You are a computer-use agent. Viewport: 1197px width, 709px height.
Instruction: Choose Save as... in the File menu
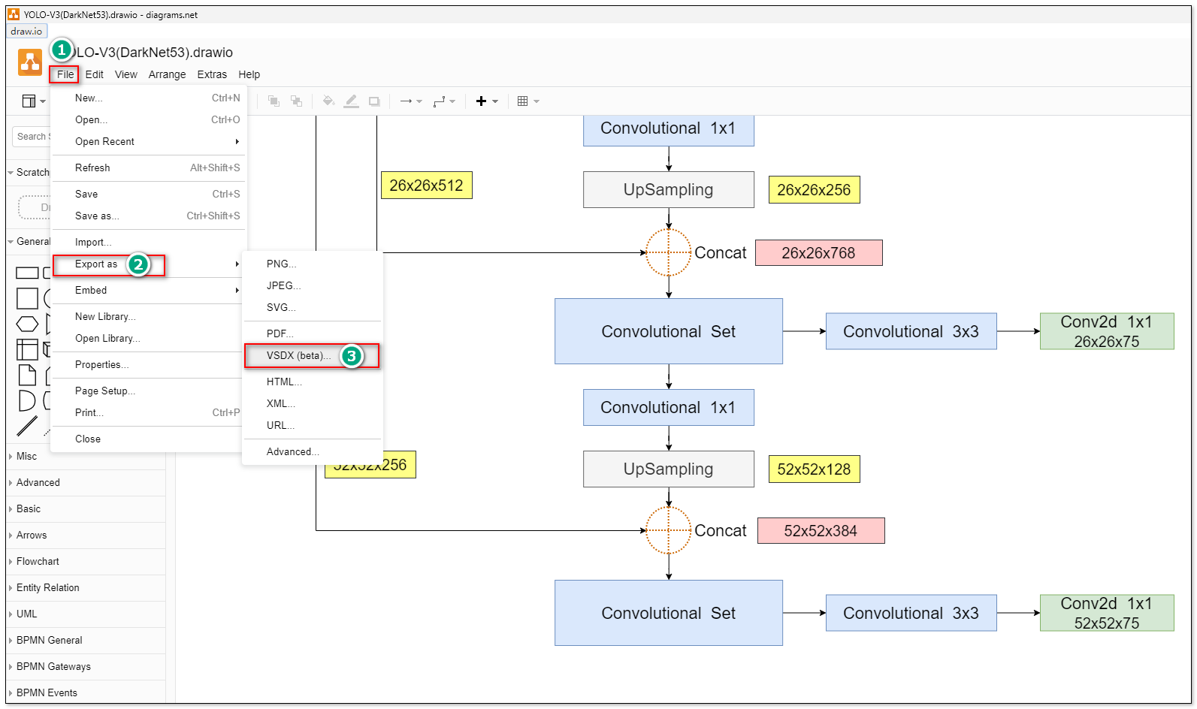pos(149,216)
